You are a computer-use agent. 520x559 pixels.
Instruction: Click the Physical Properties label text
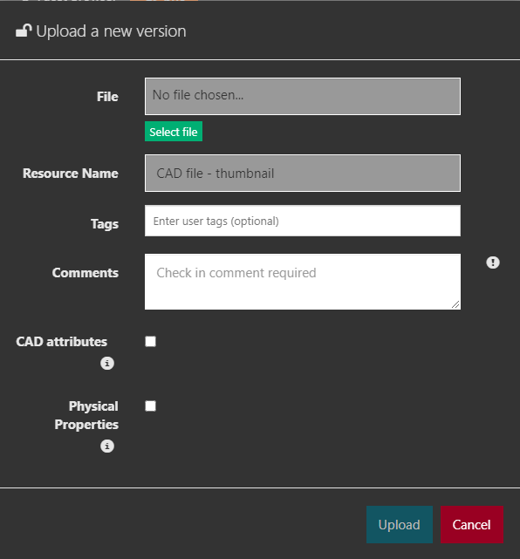click(x=86, y=415)
